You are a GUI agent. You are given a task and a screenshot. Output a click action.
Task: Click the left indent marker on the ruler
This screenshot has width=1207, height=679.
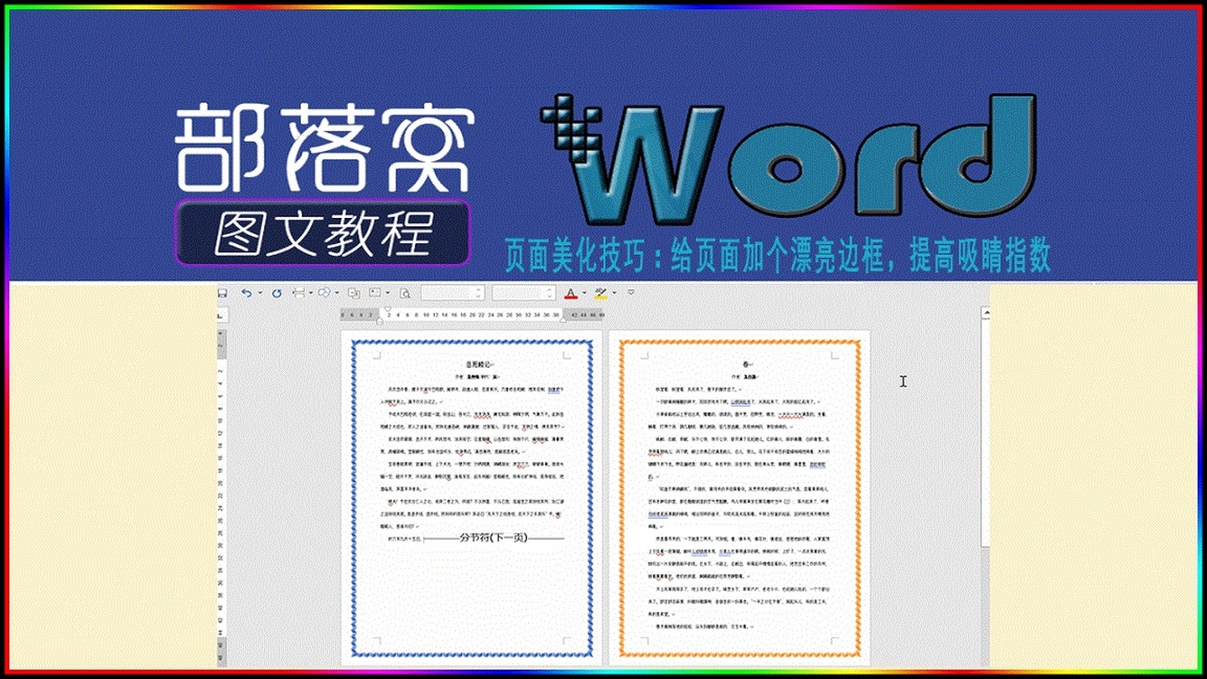click(380, 320)
